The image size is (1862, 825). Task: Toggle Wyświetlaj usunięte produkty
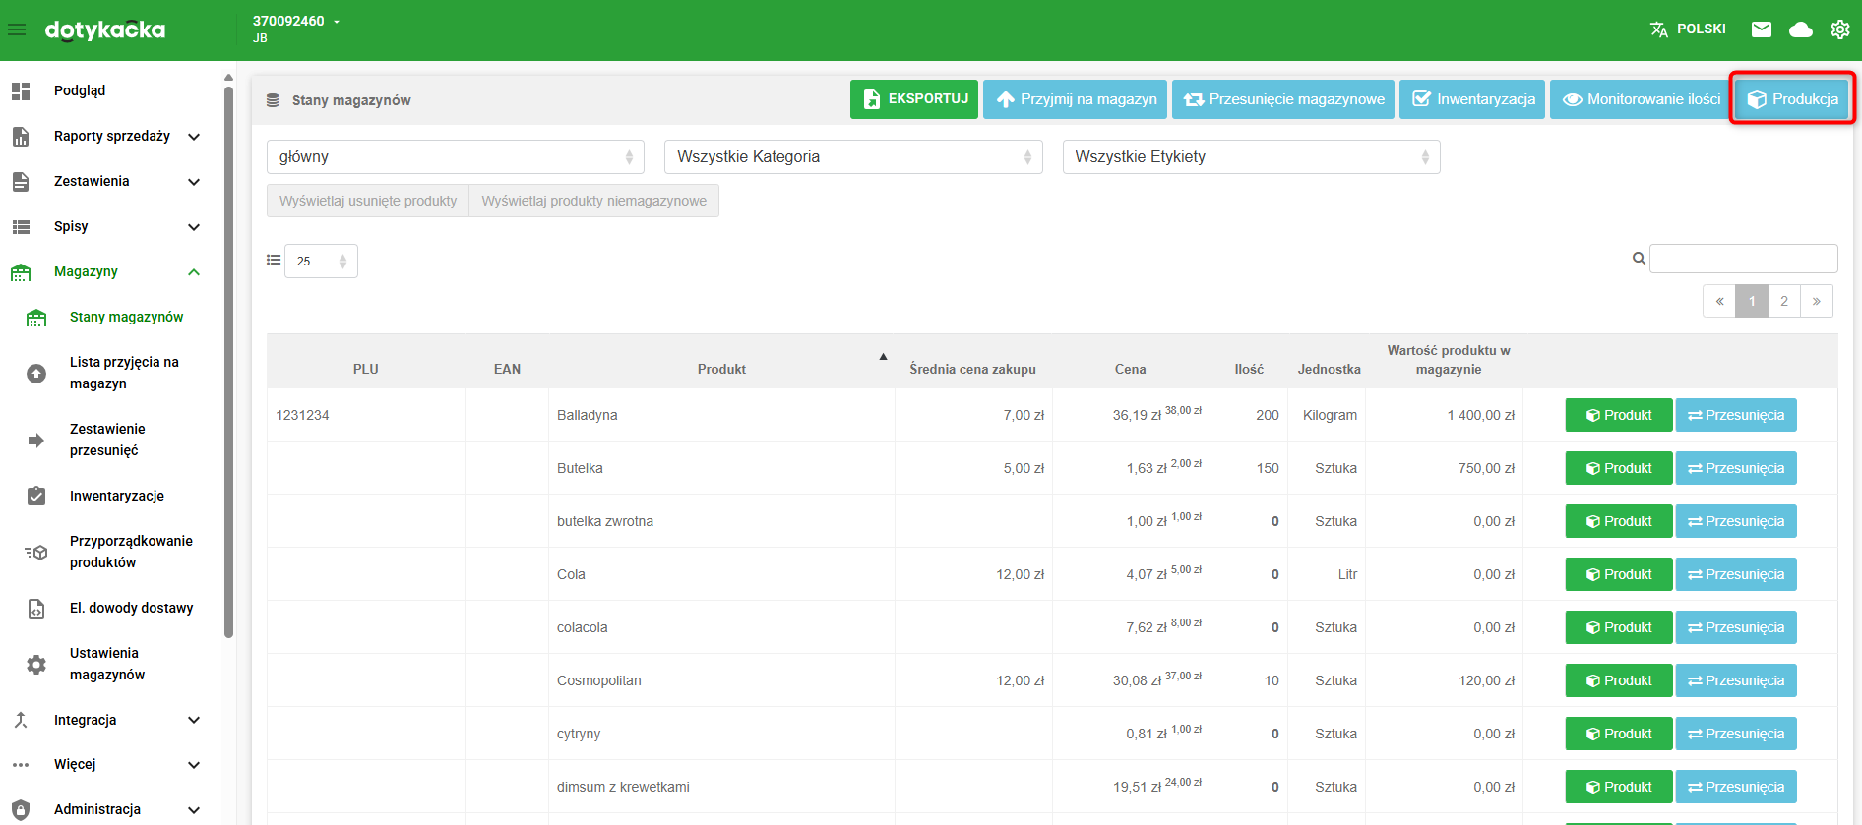point(368,201)
